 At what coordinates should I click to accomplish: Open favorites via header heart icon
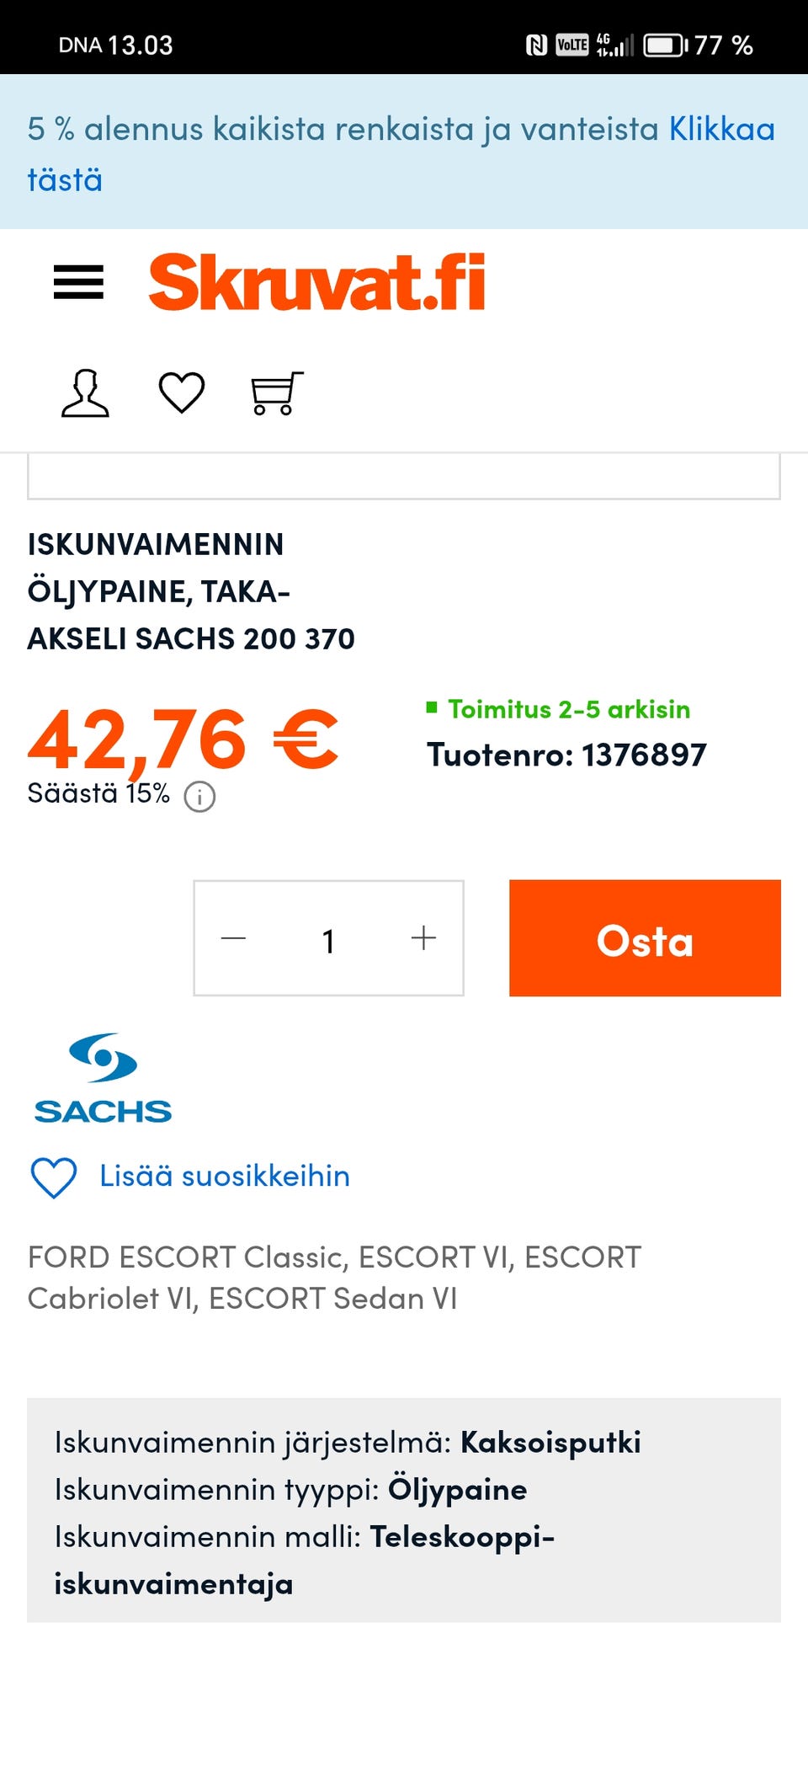coord(182,392)
